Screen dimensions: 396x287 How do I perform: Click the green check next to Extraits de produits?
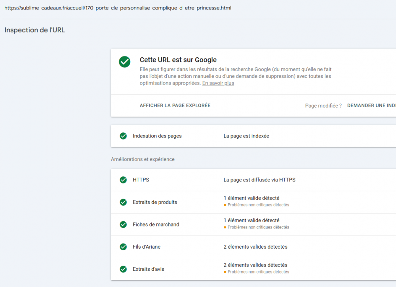[123, 202]
